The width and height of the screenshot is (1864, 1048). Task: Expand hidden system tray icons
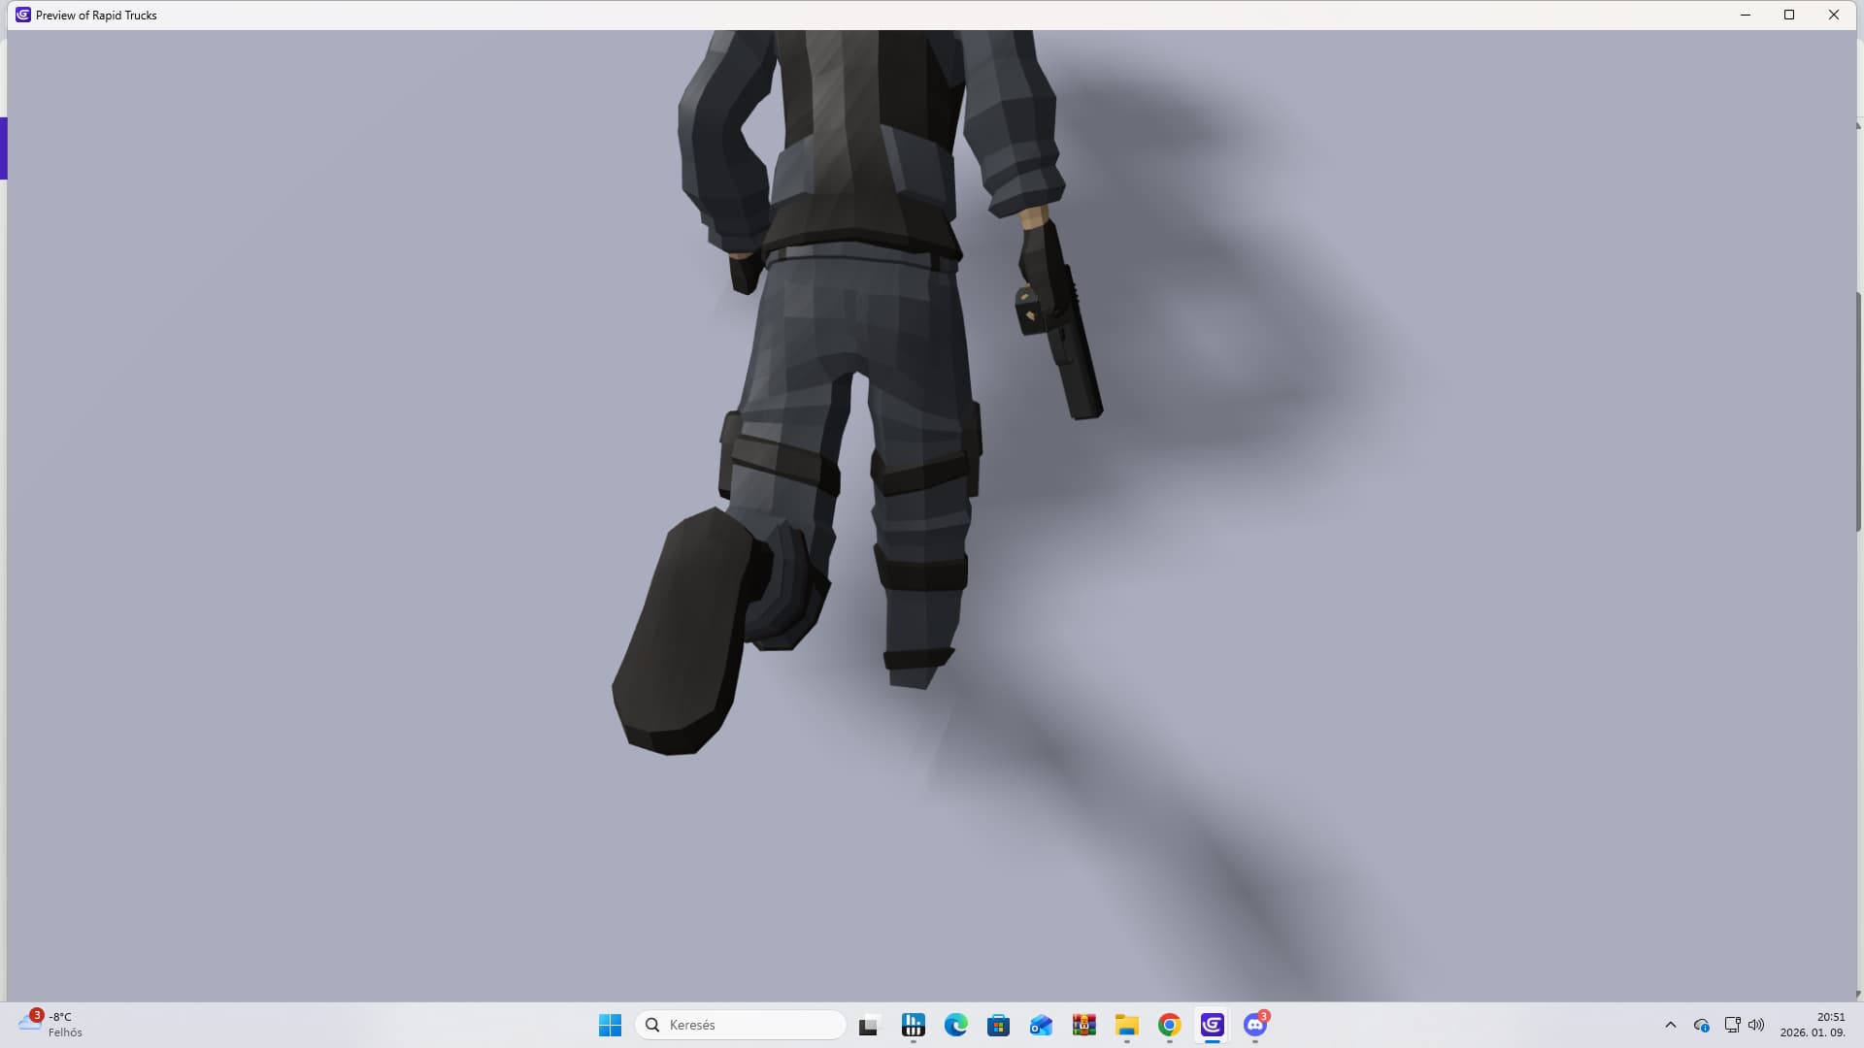tap(1670, 1025)
